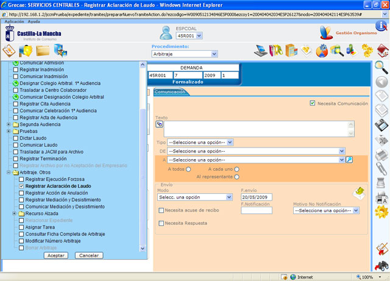This screenshot has width=390, height=281.
Task: Click the yellow gear icon in right sidebar
Action: click(381, 212)
